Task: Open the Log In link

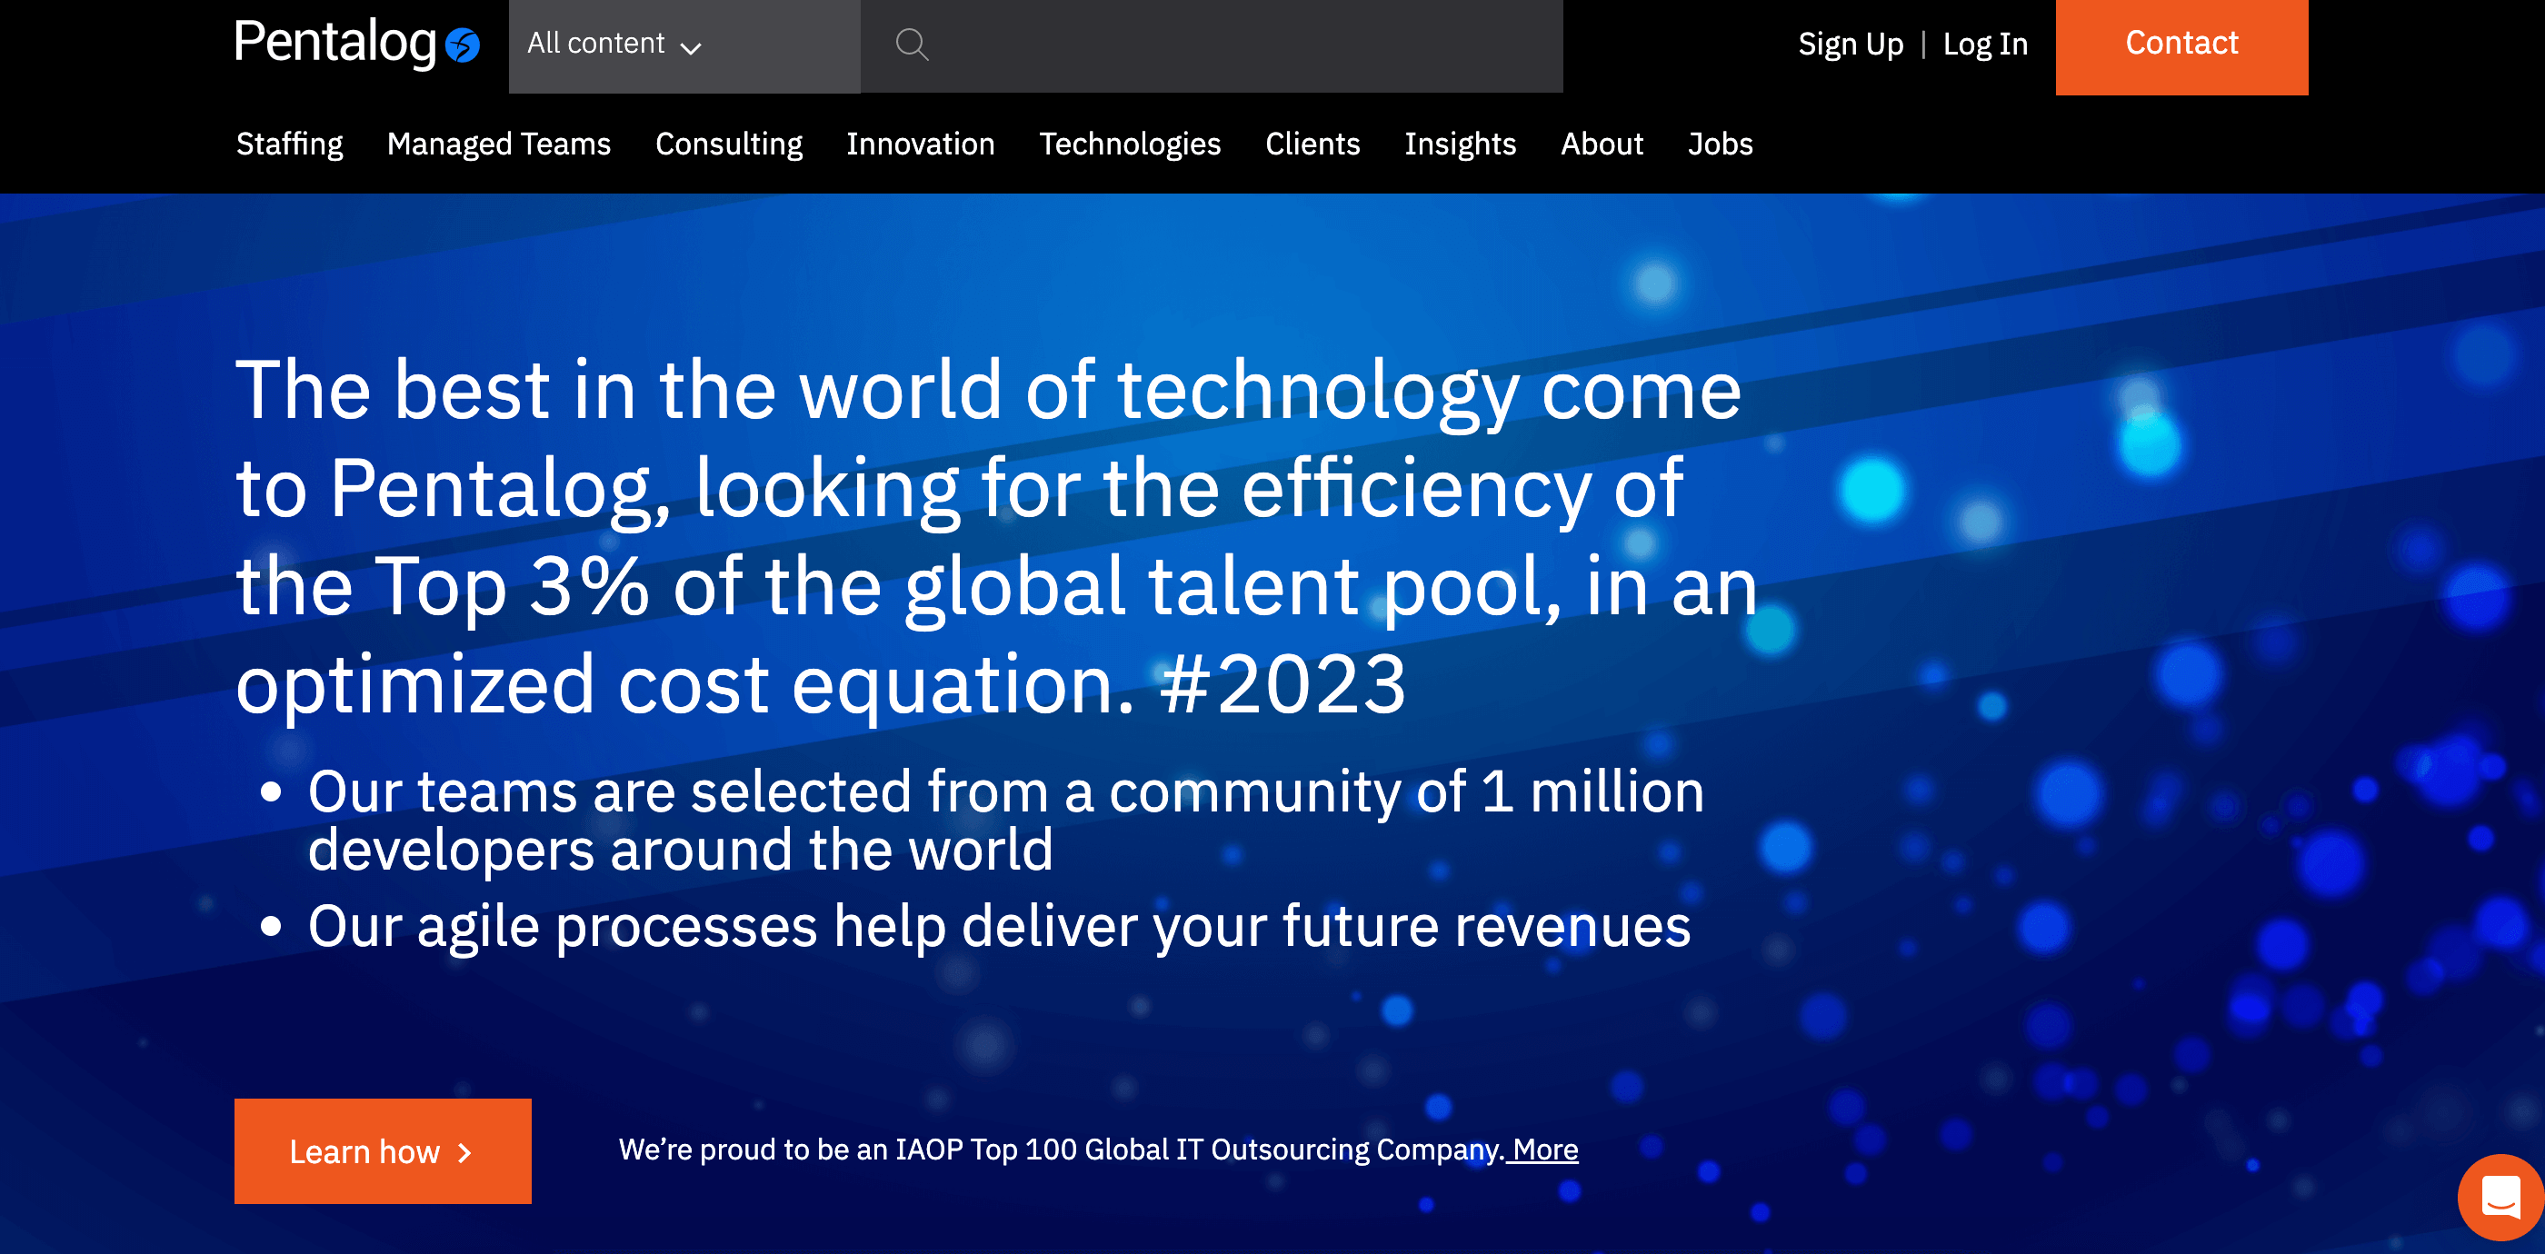Action: [x=1985, y=45]
